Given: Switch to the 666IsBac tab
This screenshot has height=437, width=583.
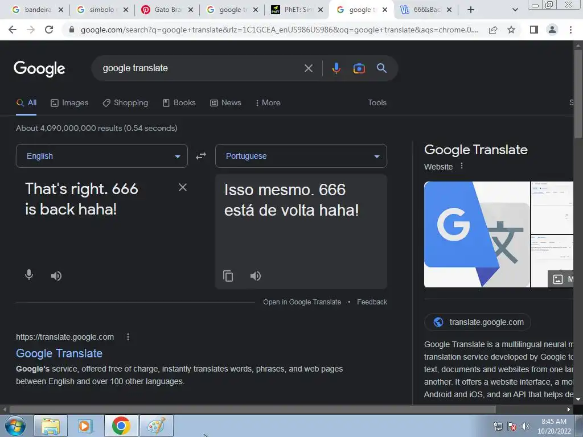Looking at the screenshot, I should pos(425,10).
